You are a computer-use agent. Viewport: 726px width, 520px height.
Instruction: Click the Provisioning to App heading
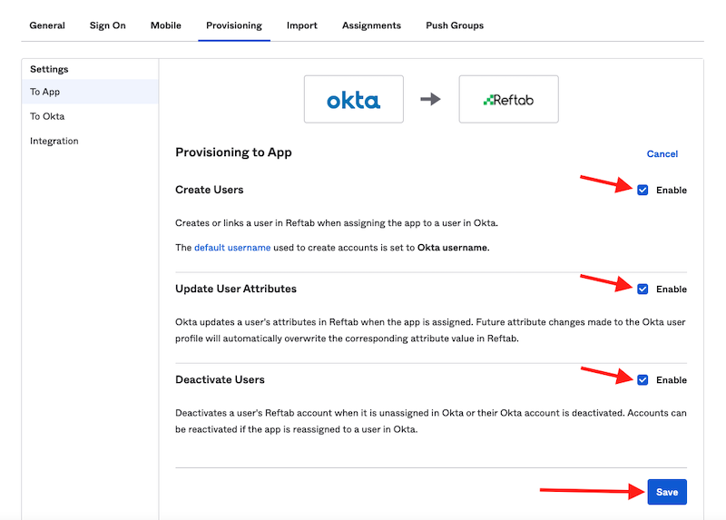(233, 152)
